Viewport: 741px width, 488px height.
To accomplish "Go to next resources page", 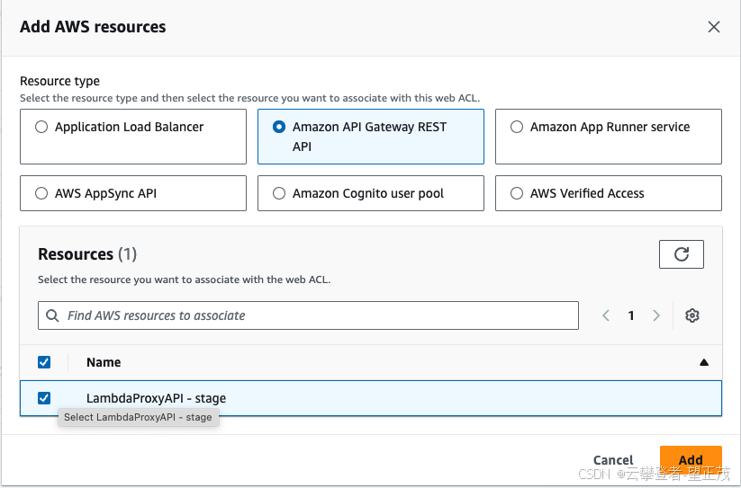I will coord(656,315).
